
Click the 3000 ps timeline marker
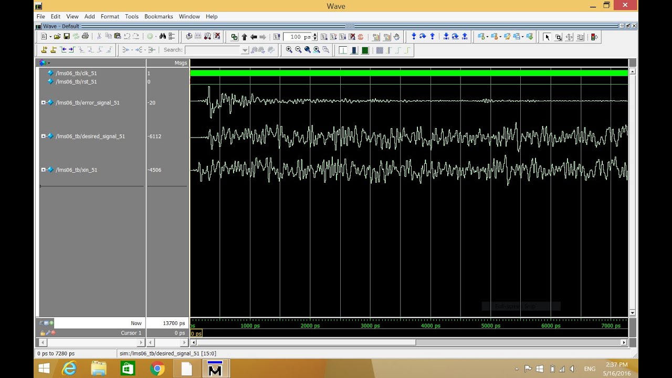pyautogui.click(x=370, y=325)
